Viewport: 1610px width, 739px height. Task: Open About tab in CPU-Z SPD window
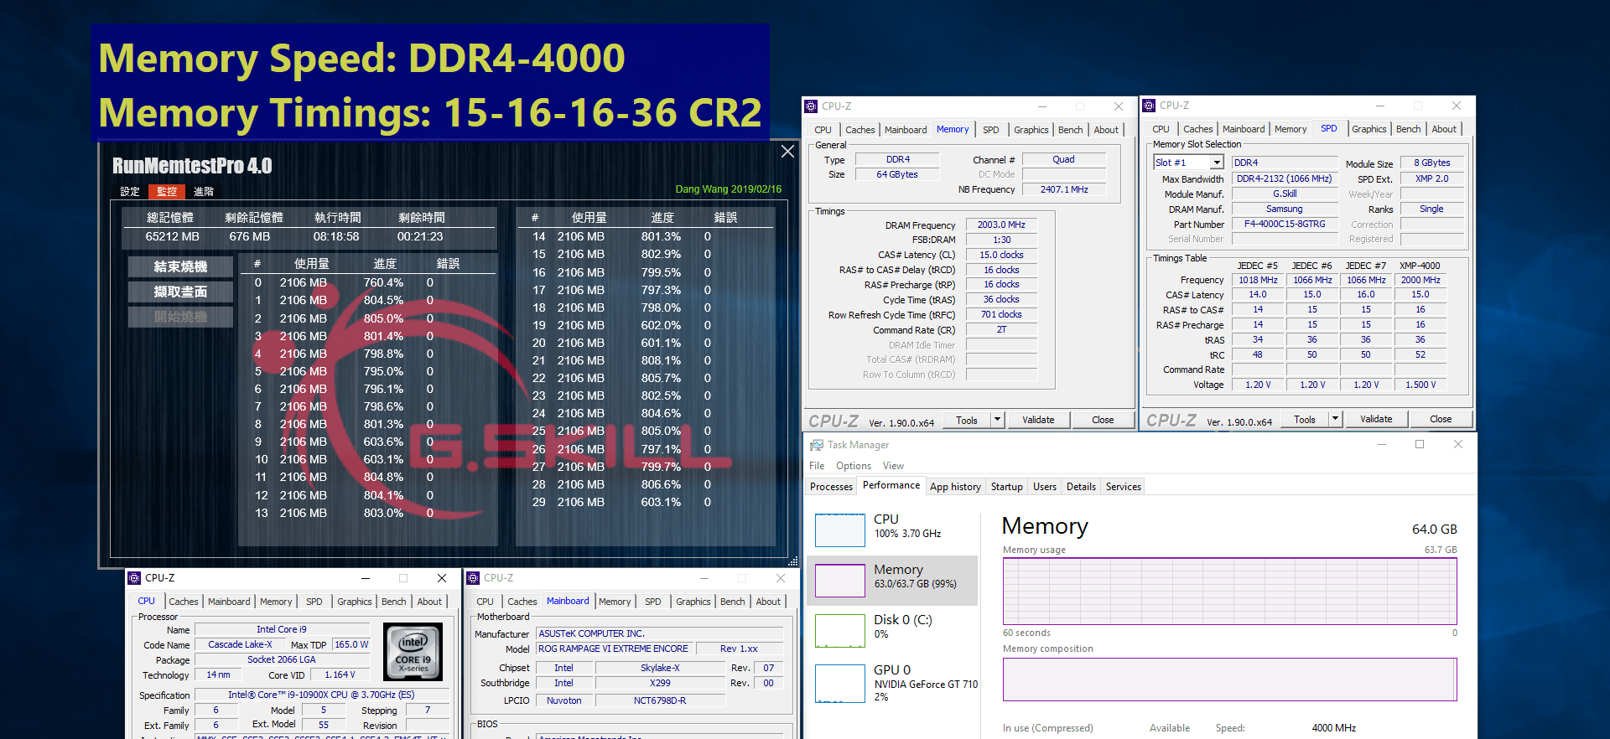pyautogui.click(x=1444, y=129)
